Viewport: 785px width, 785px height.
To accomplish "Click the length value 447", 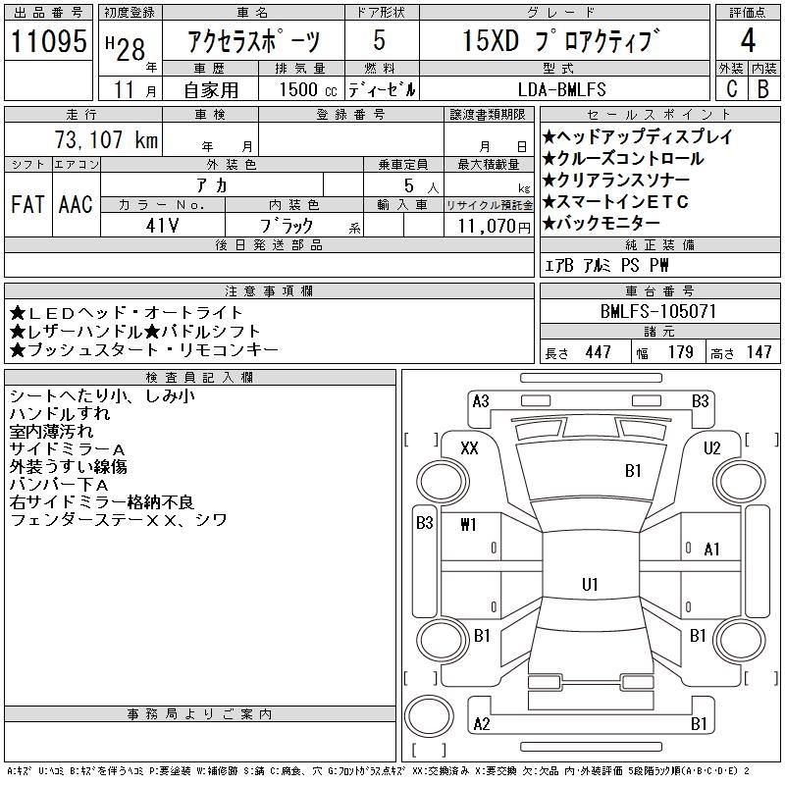I will (598, 352).
